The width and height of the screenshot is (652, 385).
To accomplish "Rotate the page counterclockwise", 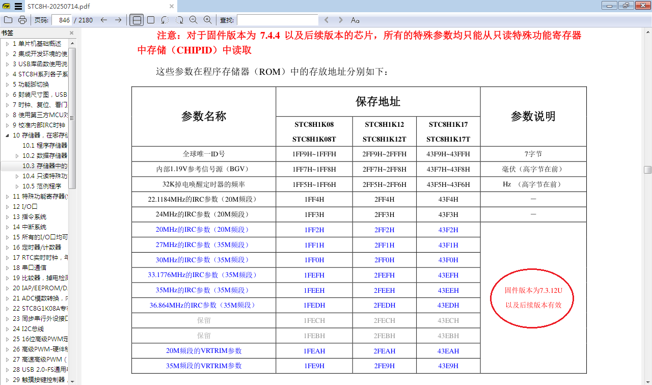I will point(165,20).
